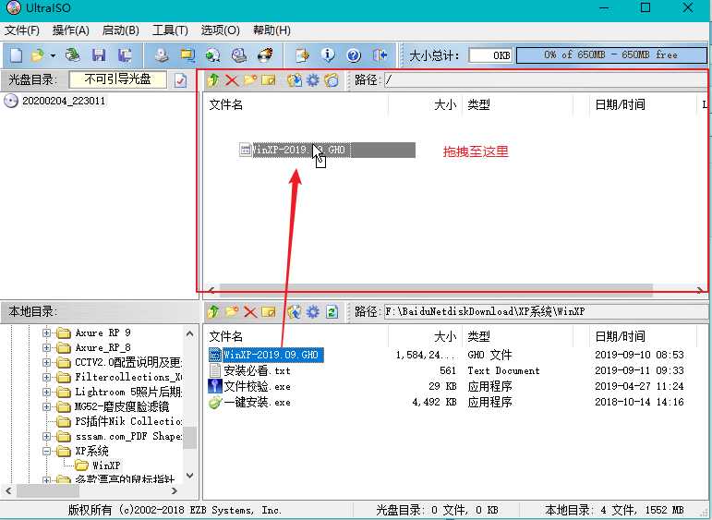Go up one level in the local directory pane
712x520 pixels.
213,312
